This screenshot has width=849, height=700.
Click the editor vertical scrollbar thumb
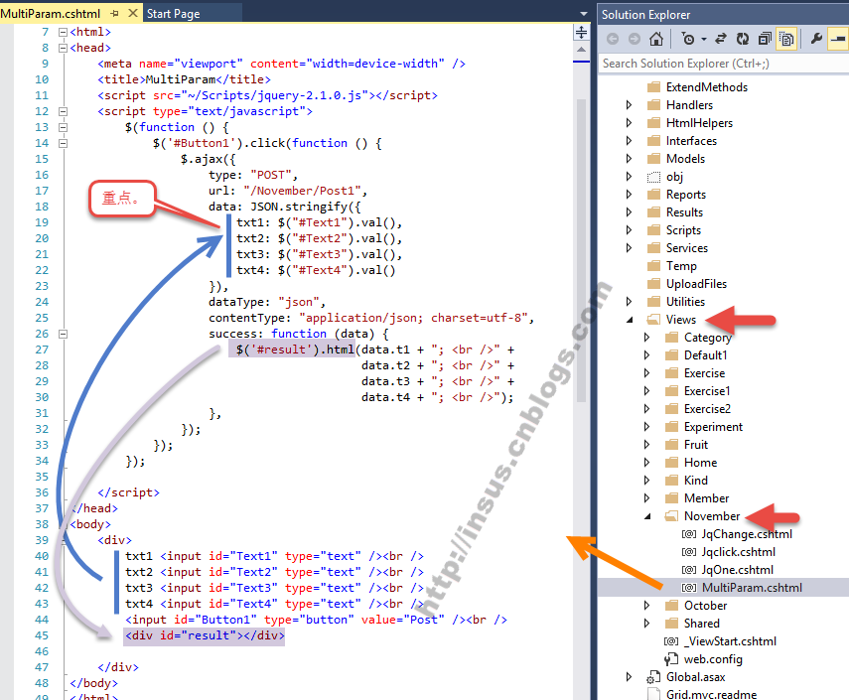click(x=582, y=250)
